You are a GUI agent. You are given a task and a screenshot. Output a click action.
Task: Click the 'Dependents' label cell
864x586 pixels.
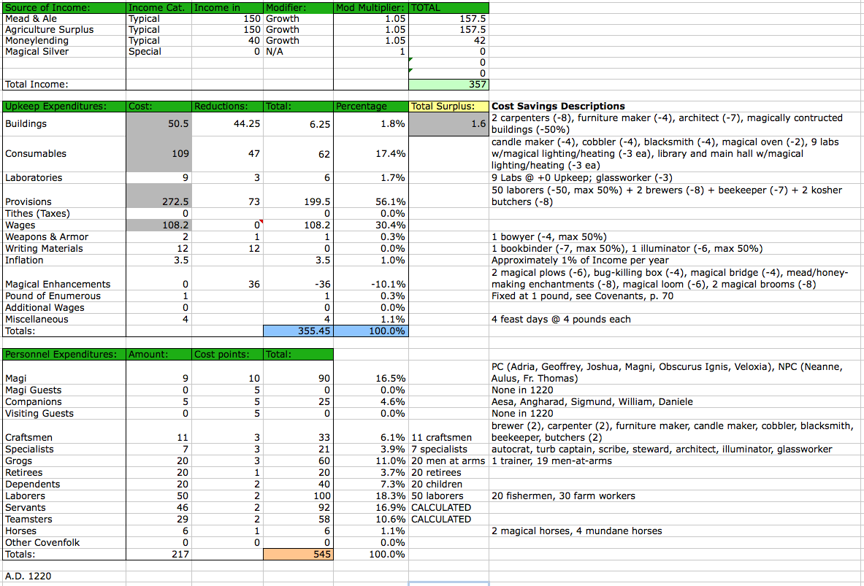[x=64, y=484]
